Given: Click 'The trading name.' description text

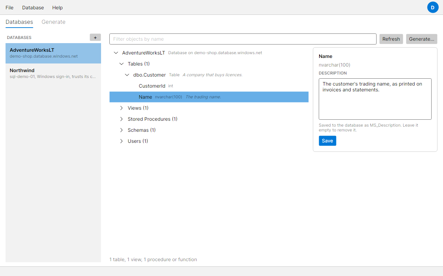Looking at the screenshot, I should click(x=203, y=97).
